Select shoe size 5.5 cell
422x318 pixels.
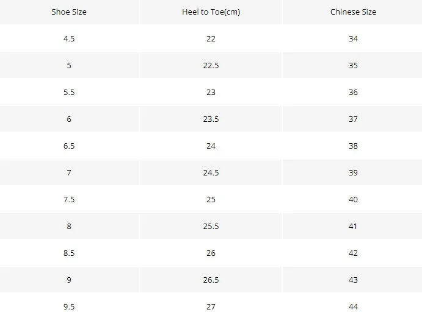[x=70, y=92]
